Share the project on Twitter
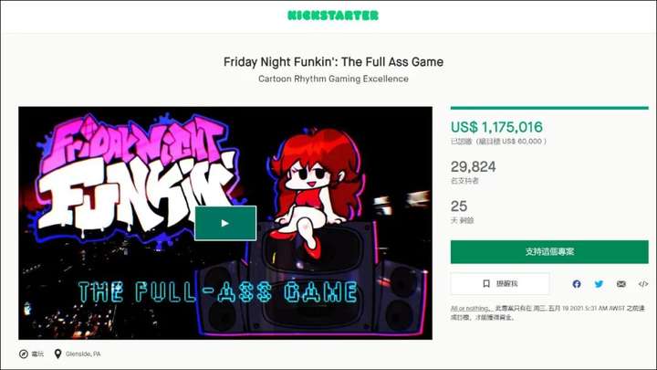The height and width of the screenshot is (370, 657). point(599,284)
